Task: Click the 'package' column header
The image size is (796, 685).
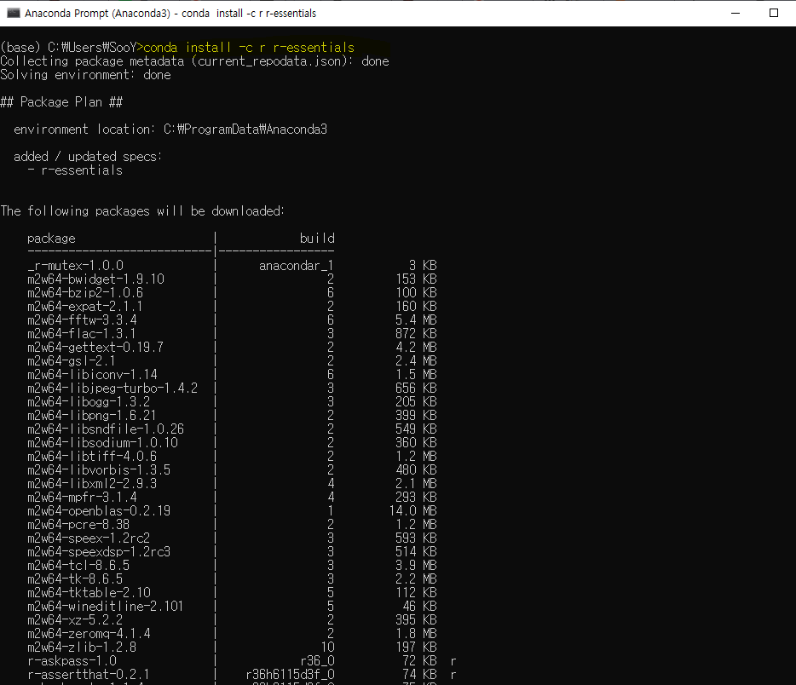Action: click(x=51, y=239)
